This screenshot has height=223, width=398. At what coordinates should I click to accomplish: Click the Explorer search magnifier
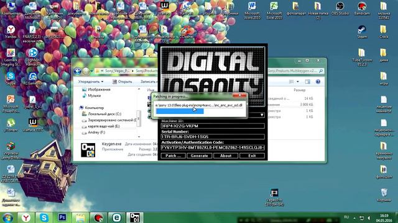pos(321,71)
